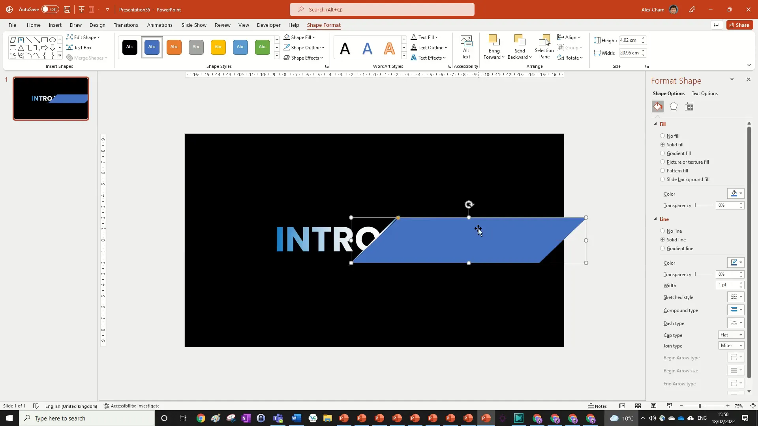Click the Coming Soon pen icon
Image resolution: width=758 pixels, height=426 pixels.
tap(692, 9)
